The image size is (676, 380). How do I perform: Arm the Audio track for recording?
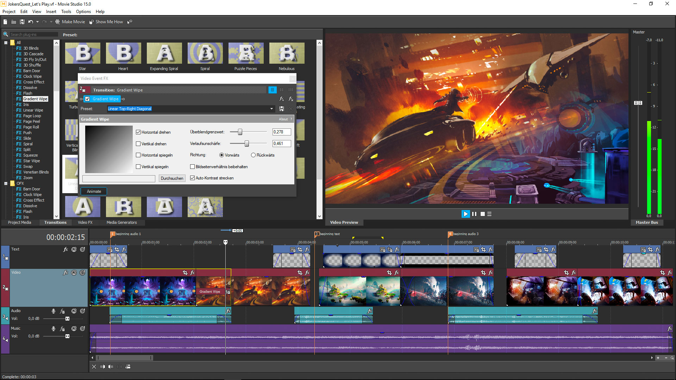[x=54, y=311]
